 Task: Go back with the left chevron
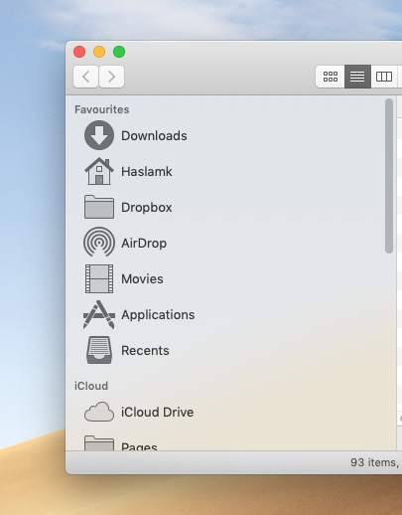pos(85,77)
